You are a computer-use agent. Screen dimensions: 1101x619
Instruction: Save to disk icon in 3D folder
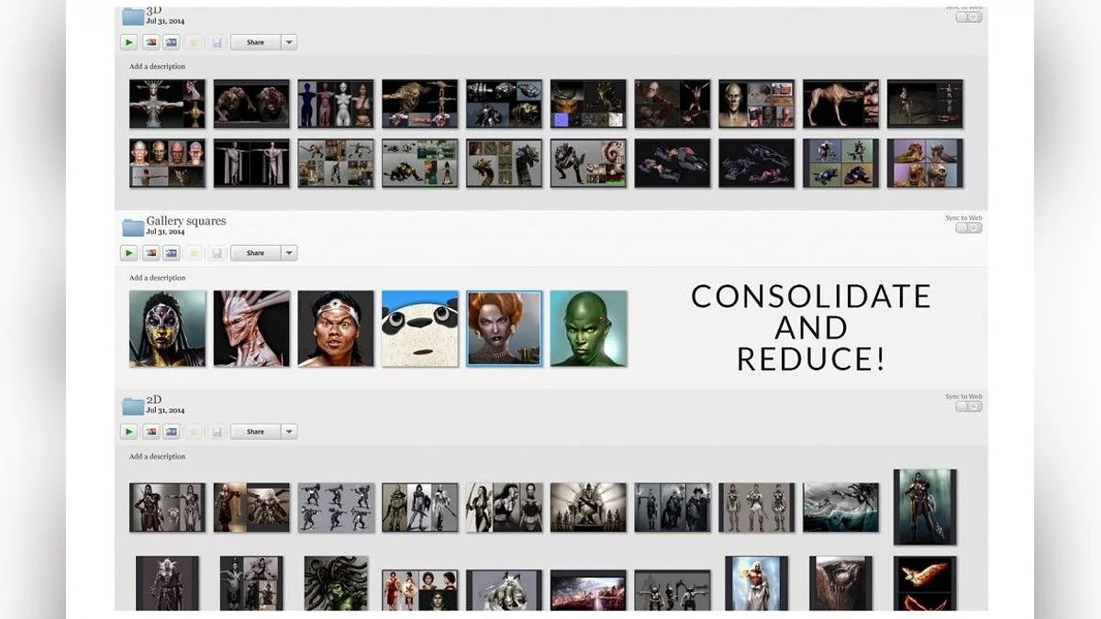point(217,42)
